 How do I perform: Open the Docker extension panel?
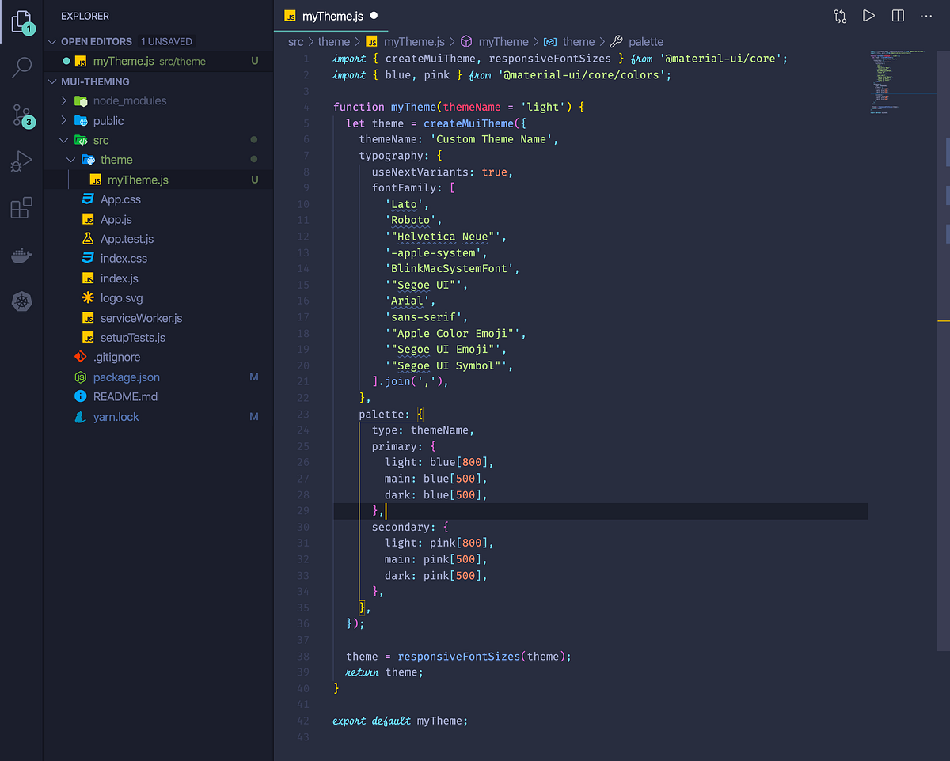coord(21,255)
